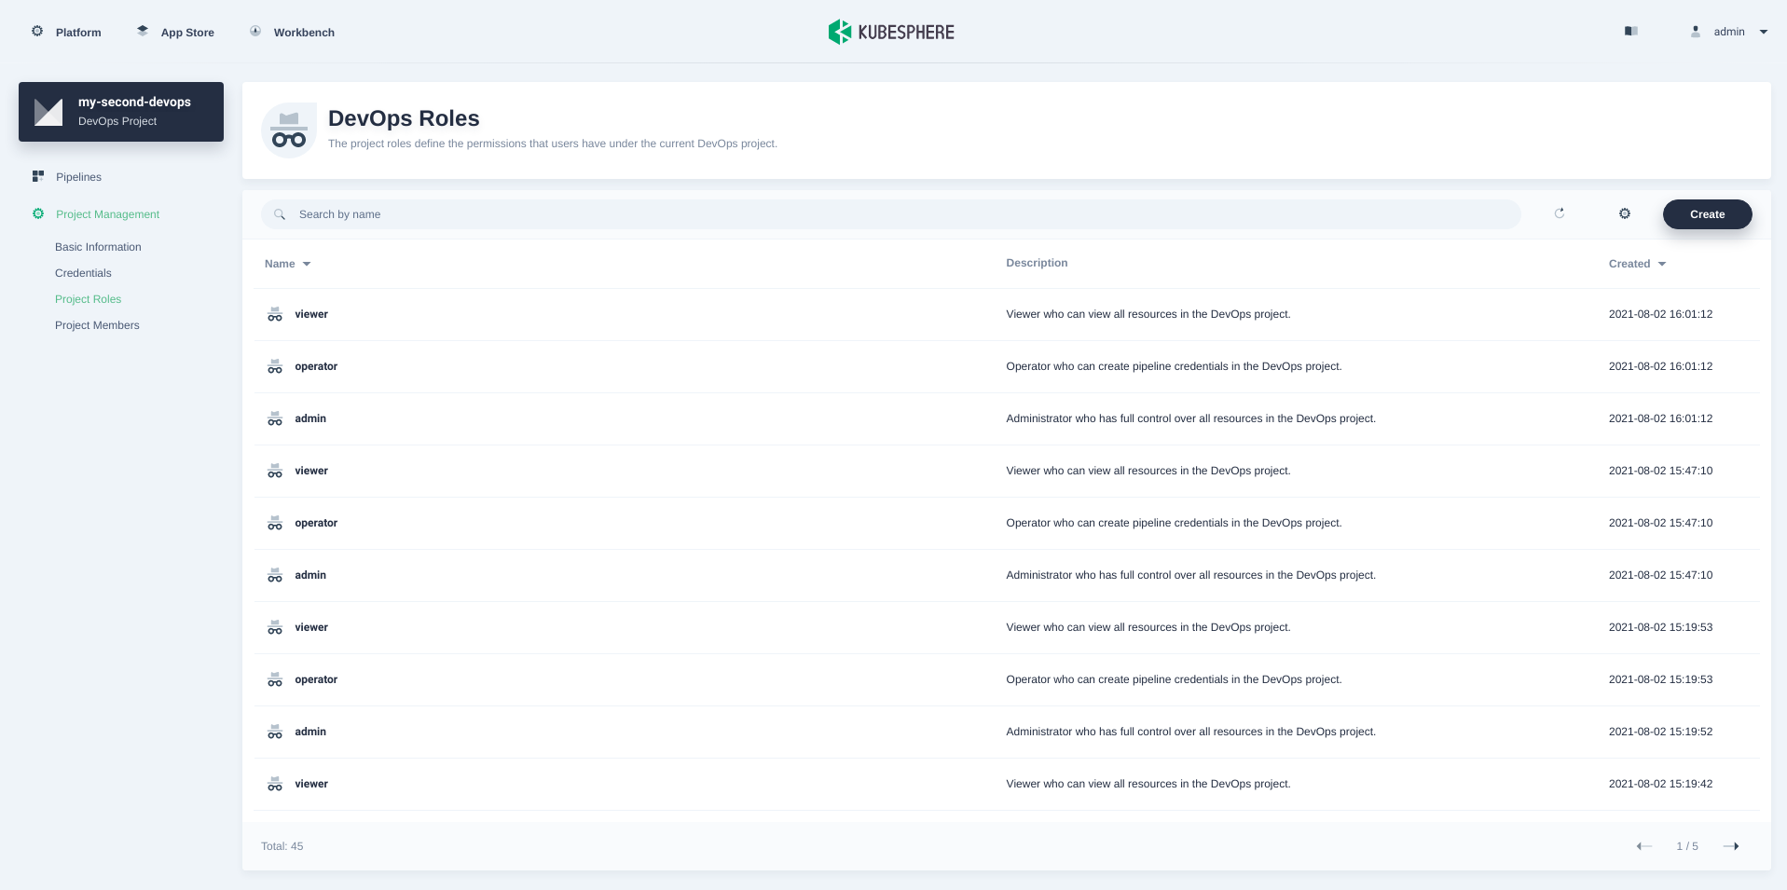The image size is (1787, 890).
Task: Select the Project Management gear icon
Action: [x=37, y=213]
